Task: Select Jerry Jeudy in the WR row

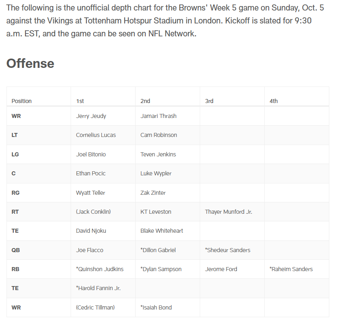Action: pyautogui.click(x=91, y=116)
